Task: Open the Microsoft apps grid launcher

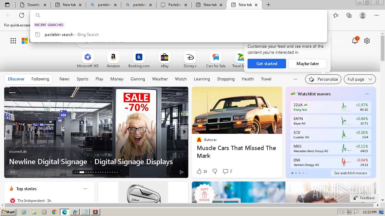Action: point(13,41)
